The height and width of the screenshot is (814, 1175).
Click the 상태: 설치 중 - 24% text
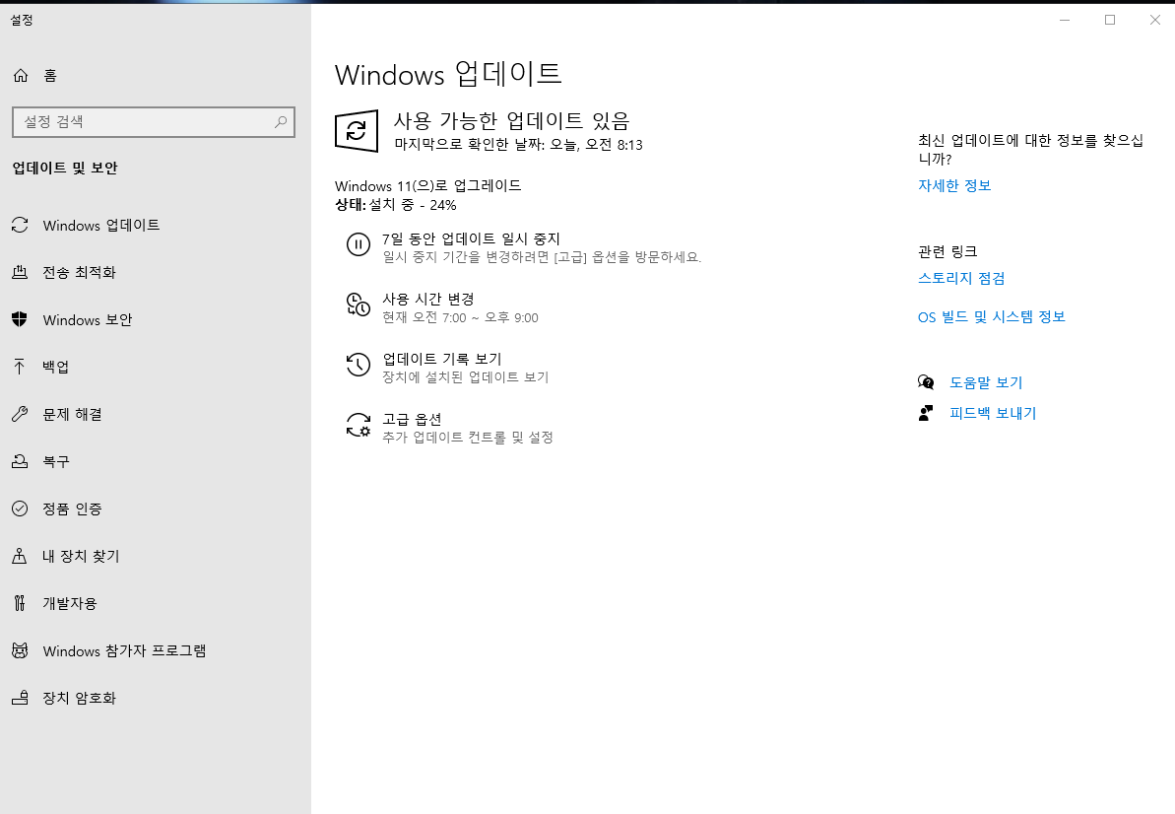tap(396, 205)
